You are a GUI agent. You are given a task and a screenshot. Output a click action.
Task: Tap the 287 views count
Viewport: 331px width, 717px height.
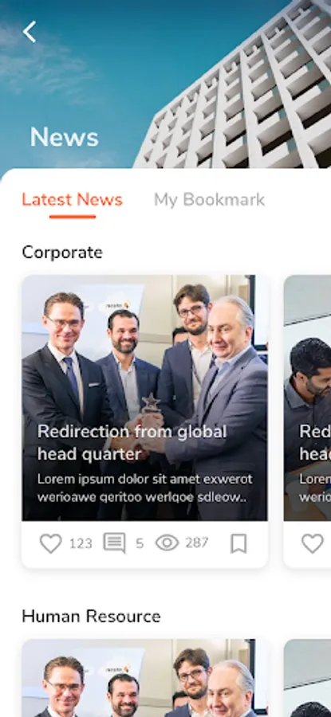click(197, 543)
